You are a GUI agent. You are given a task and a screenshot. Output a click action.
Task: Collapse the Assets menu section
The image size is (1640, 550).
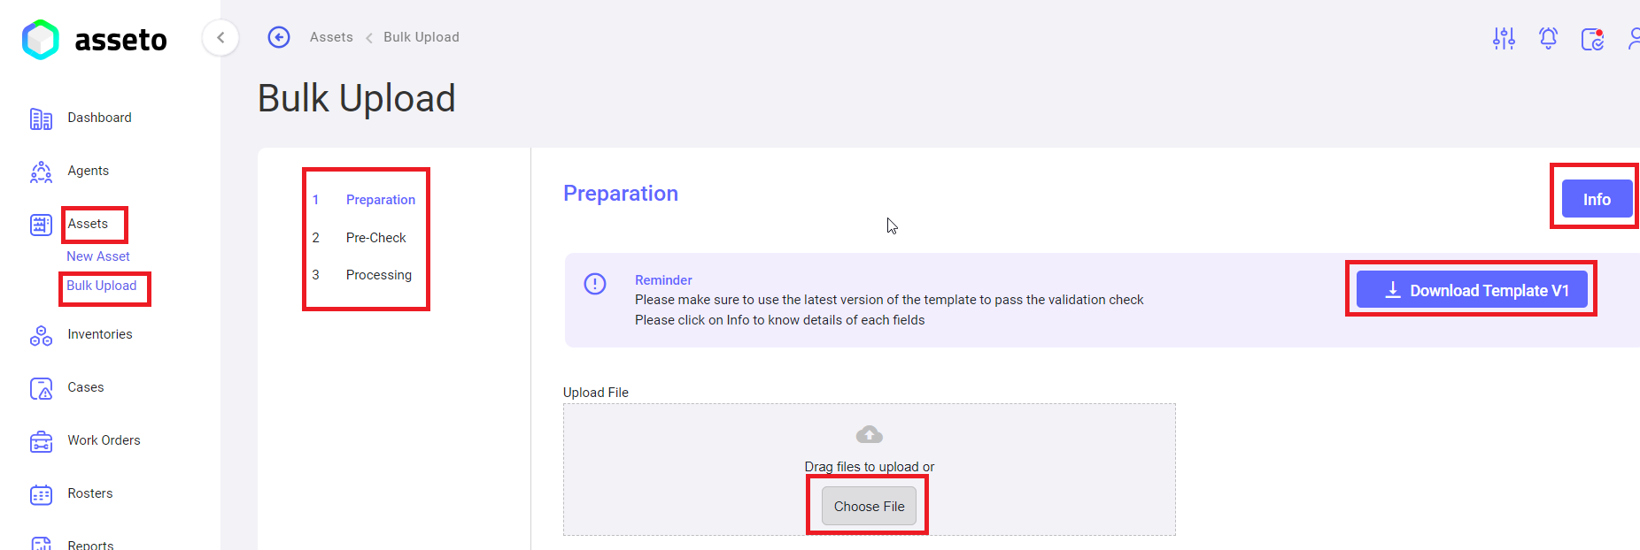point(88,224)
